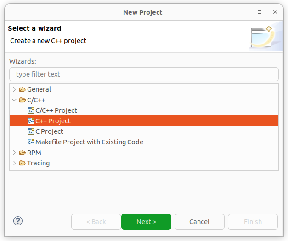Image resolution: width=288 pixels, height=241 pixels.
Task: Select Makefile Project with Existing Code
Action: 89,142
